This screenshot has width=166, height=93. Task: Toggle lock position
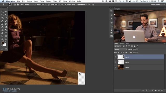click(x=123, y=52)
